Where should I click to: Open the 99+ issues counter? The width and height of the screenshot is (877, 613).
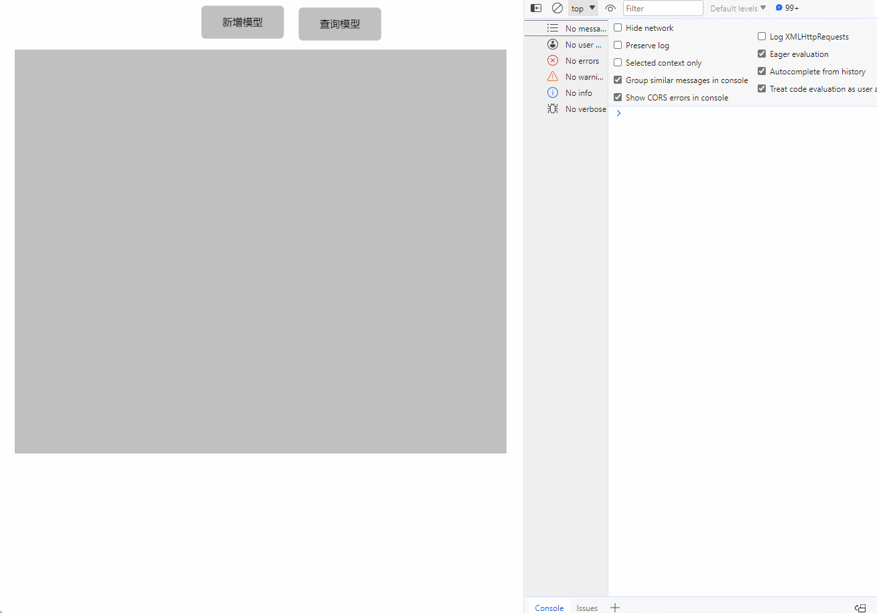787,8
